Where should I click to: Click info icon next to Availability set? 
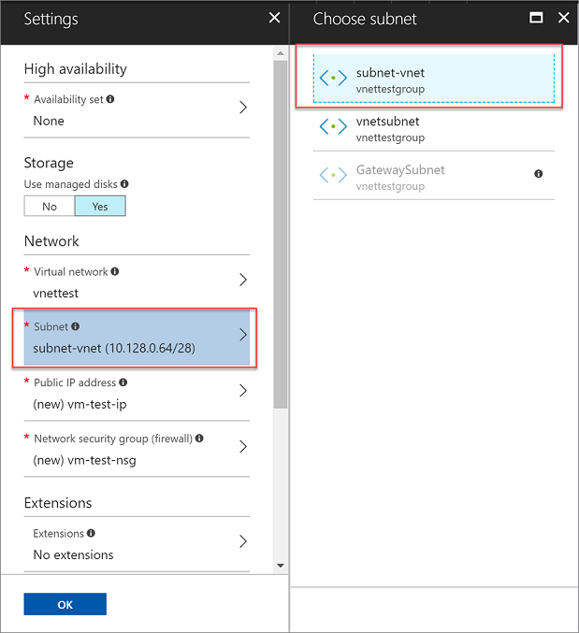[x=110, y=99]
